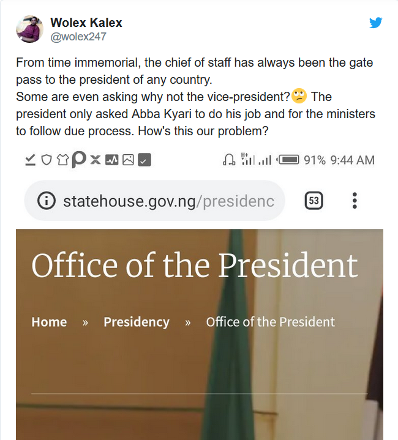Viewport: 398px width, 440px height.
Task: Open the browser three-dot menu
Action: coord(355,200)
